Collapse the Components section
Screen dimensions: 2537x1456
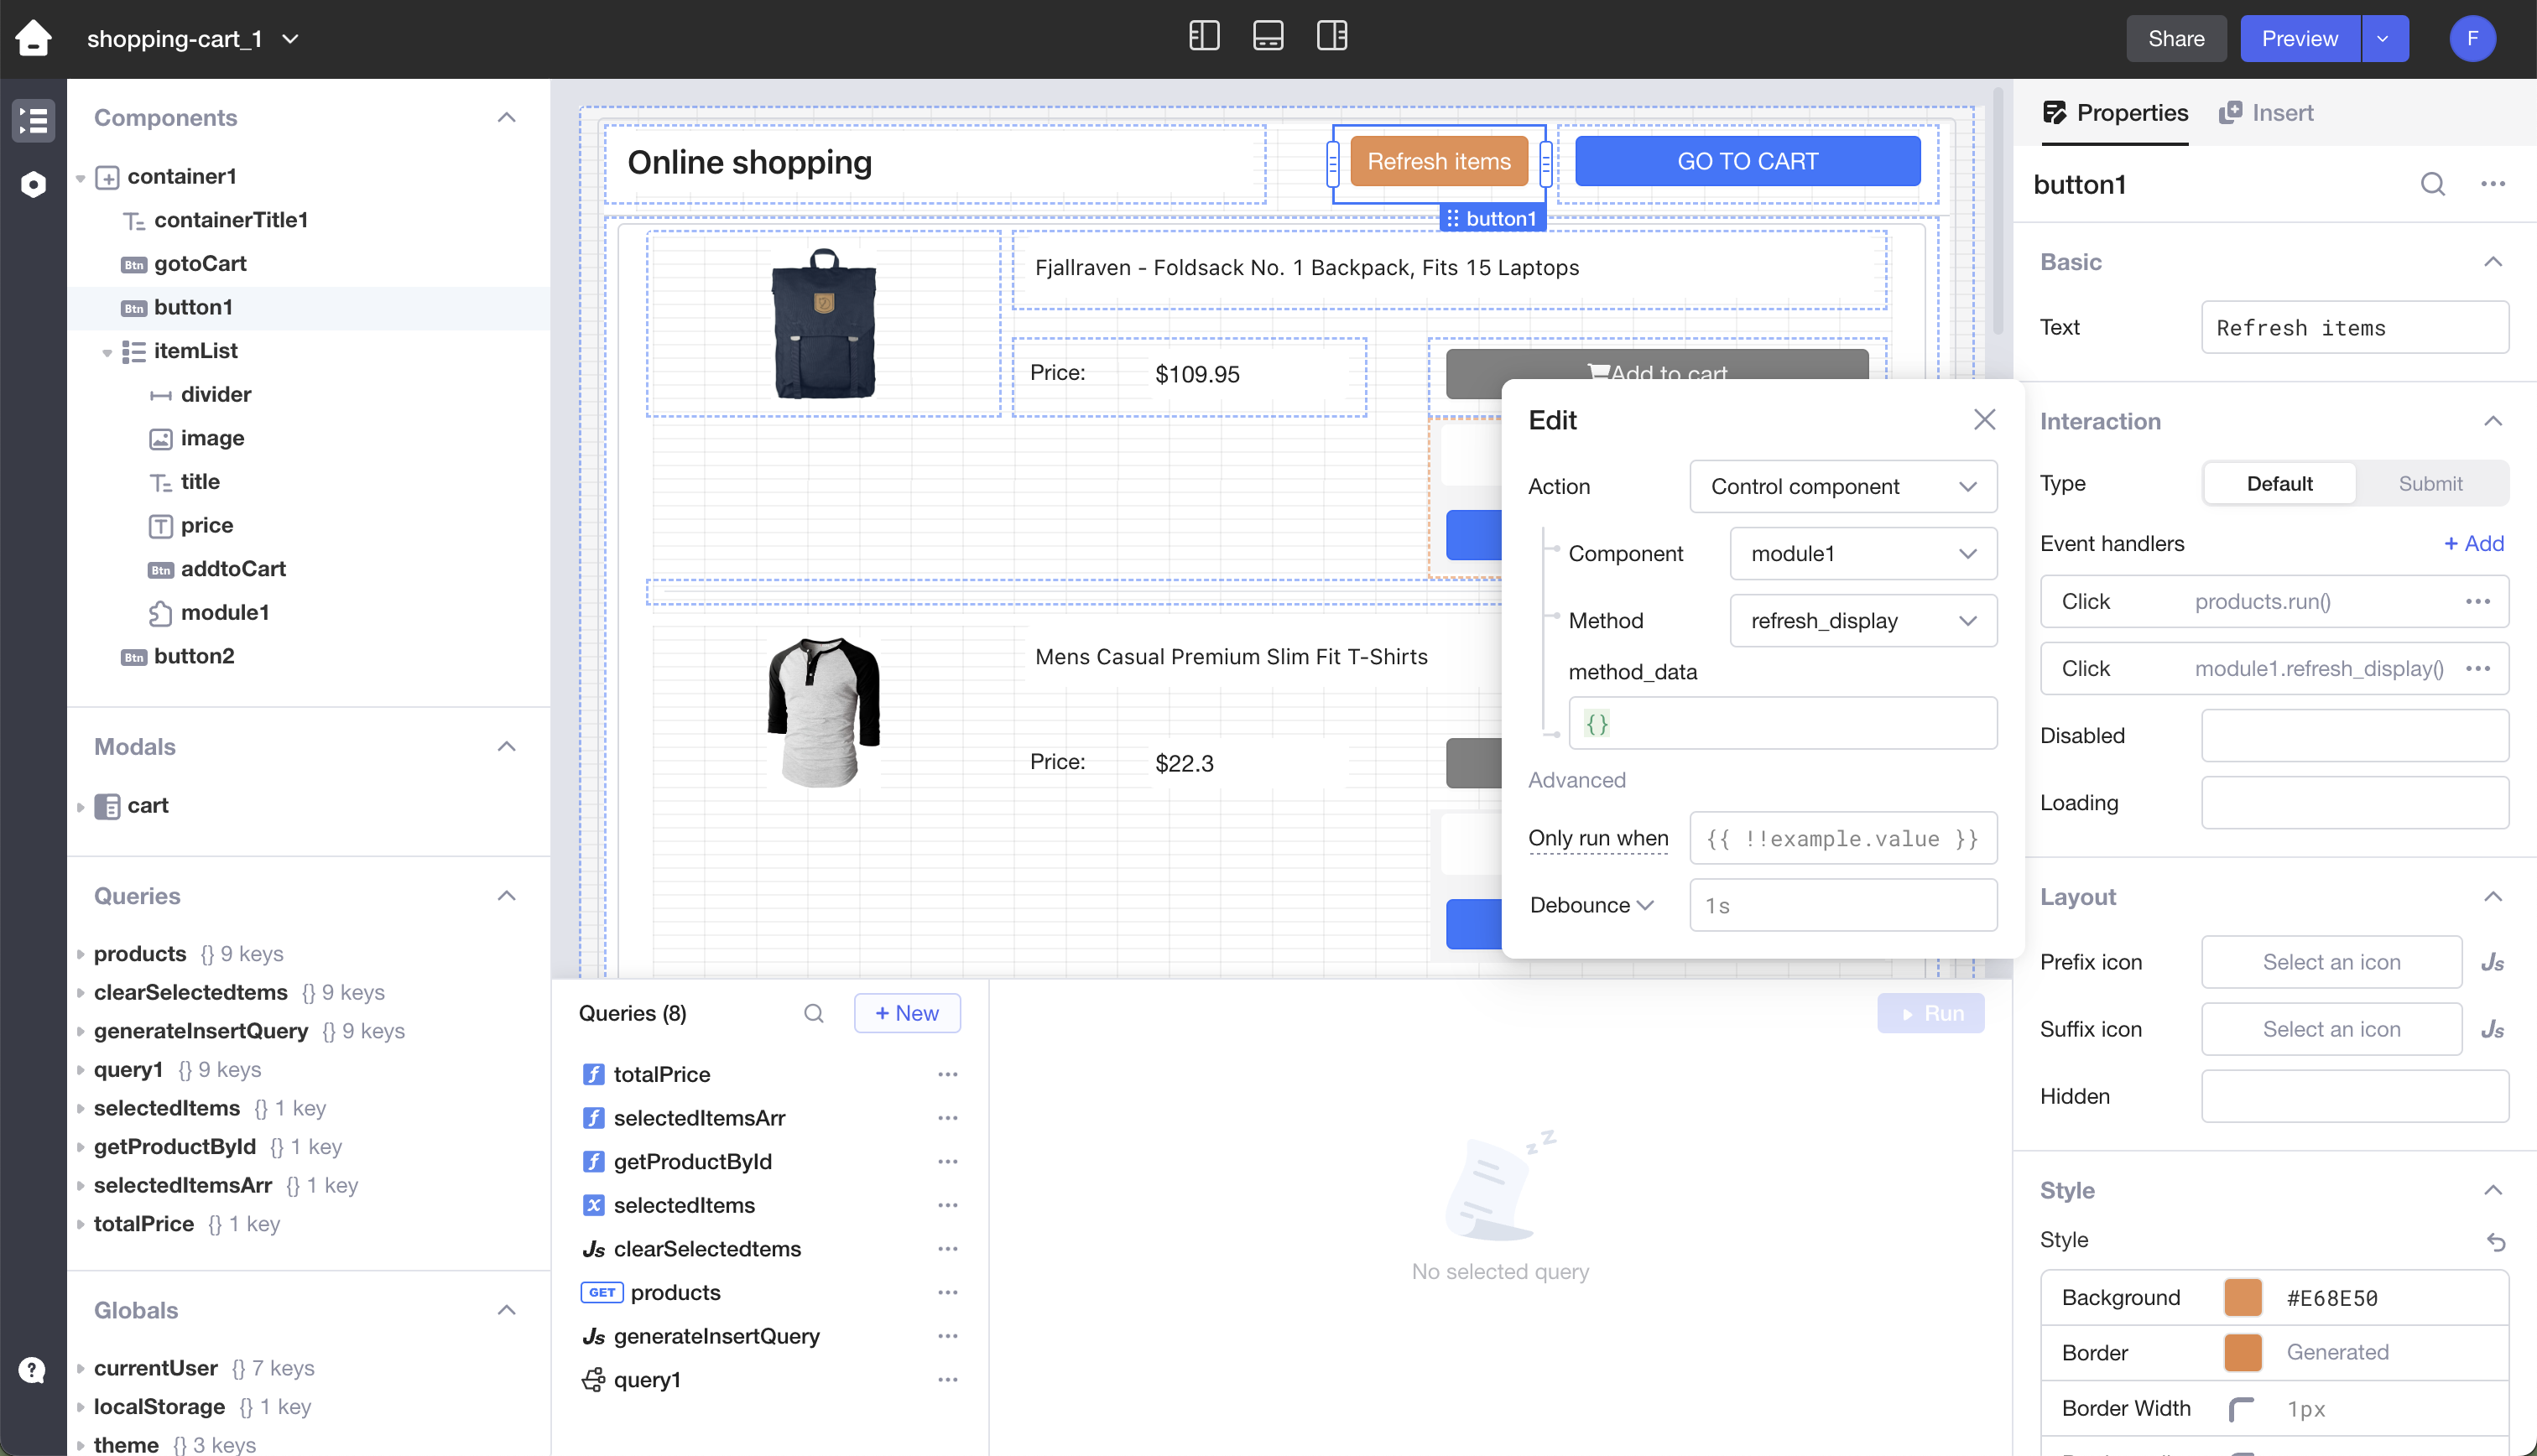(507, 118)
